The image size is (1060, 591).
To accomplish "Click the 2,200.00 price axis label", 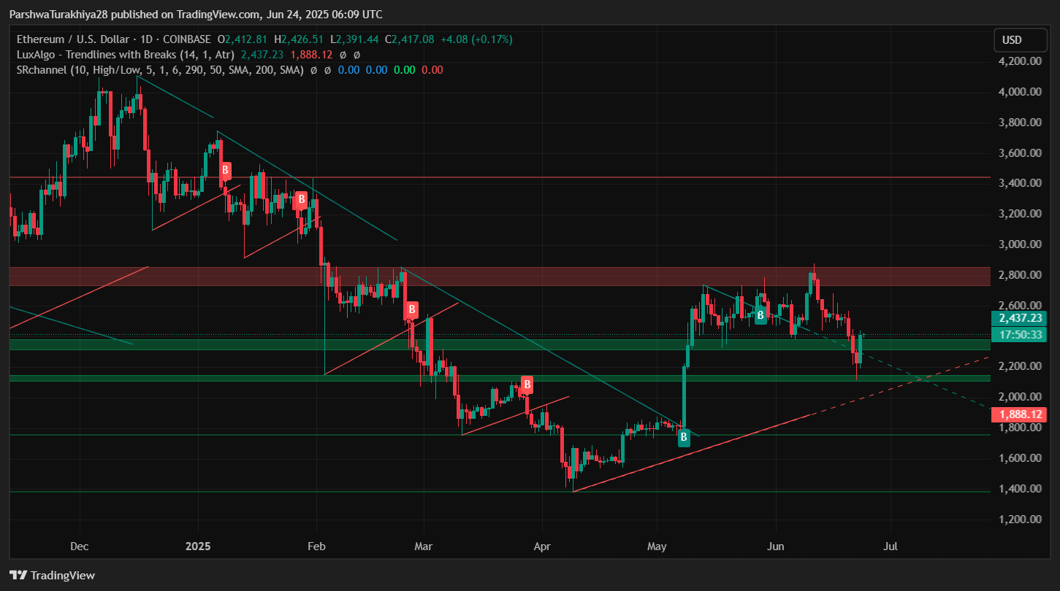I will tap(1019, 366).
